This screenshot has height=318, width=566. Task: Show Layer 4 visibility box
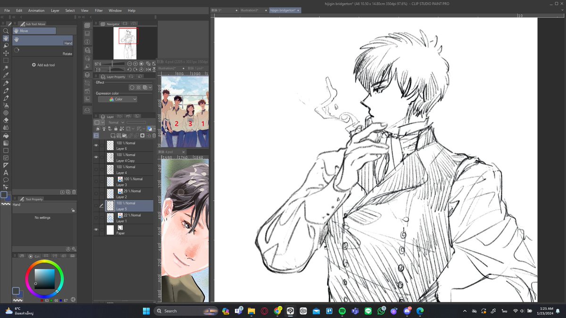pos(96,170)
